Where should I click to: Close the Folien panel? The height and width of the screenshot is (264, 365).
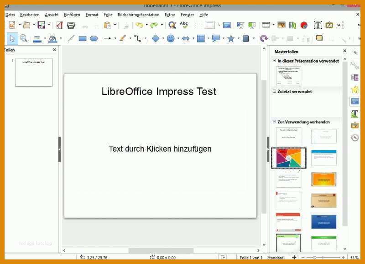click(54, 50)
